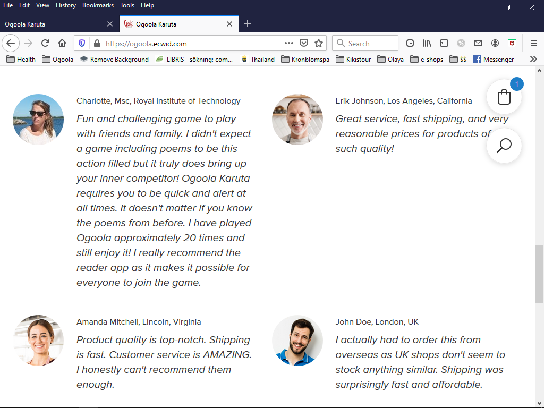Bookmark this page with the star
The image size is (544, 408).
(319, 44)
